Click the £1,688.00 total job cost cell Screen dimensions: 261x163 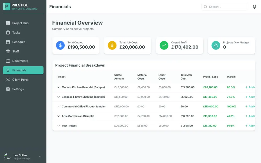[187, 126]
